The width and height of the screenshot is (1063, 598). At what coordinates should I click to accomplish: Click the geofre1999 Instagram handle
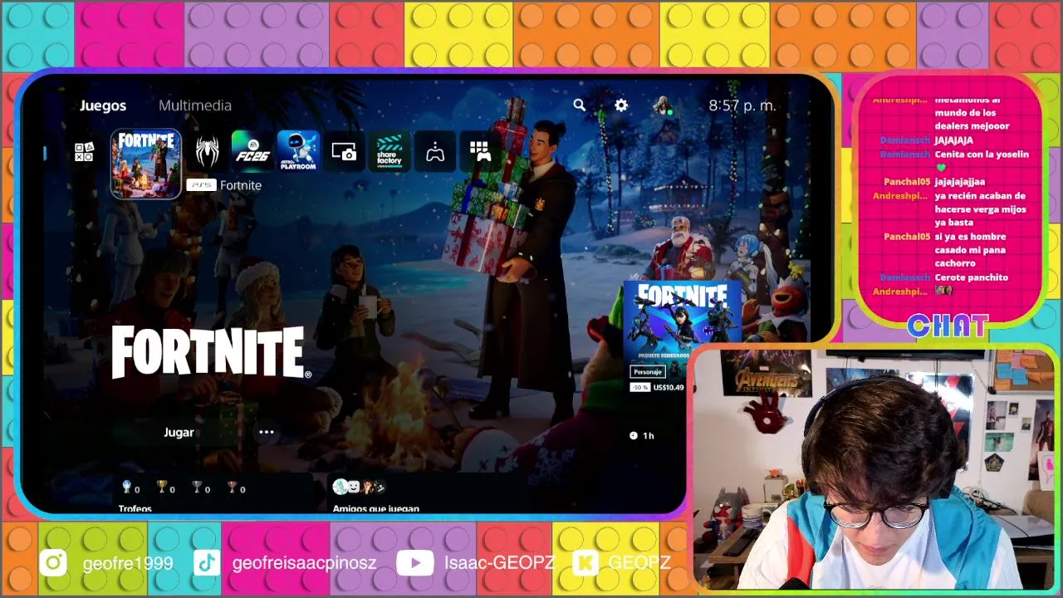click(x=128, y=563)
